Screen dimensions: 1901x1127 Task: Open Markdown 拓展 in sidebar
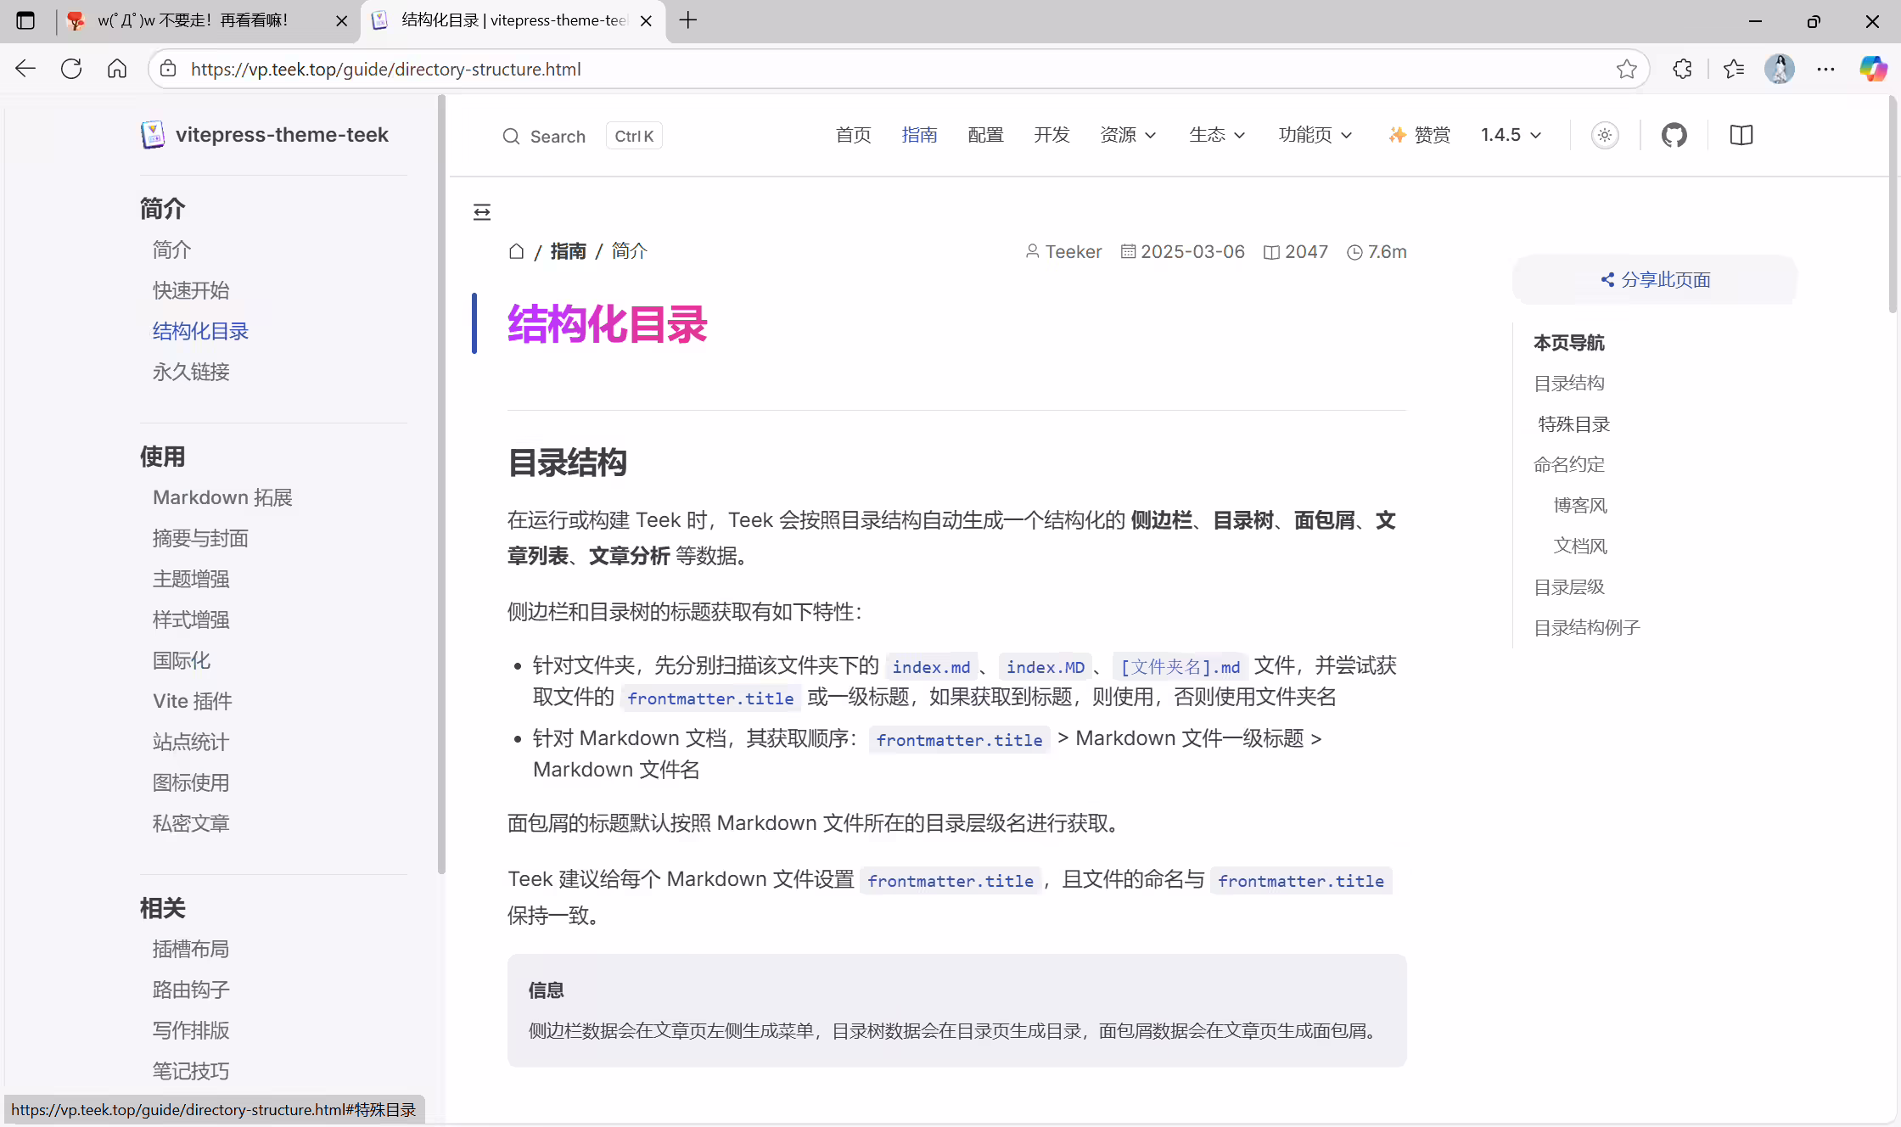tap(222, 497)
